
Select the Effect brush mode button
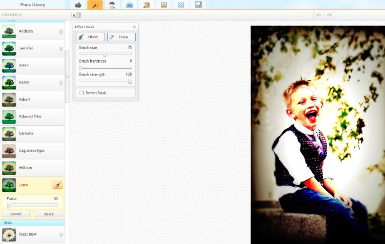tap(90, 37)
